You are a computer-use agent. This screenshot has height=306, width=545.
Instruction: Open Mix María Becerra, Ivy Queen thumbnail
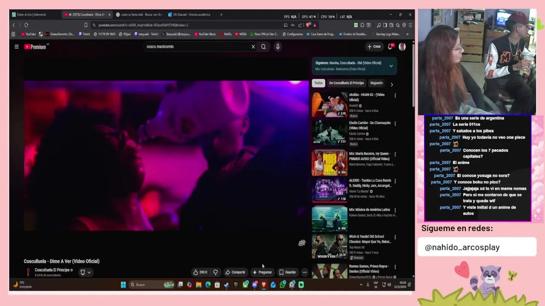330,163
